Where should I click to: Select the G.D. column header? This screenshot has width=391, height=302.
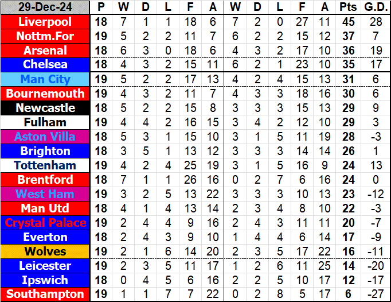click(376, 7)
